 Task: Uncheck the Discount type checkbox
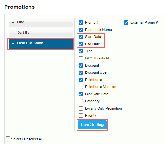tap(81, 73)
